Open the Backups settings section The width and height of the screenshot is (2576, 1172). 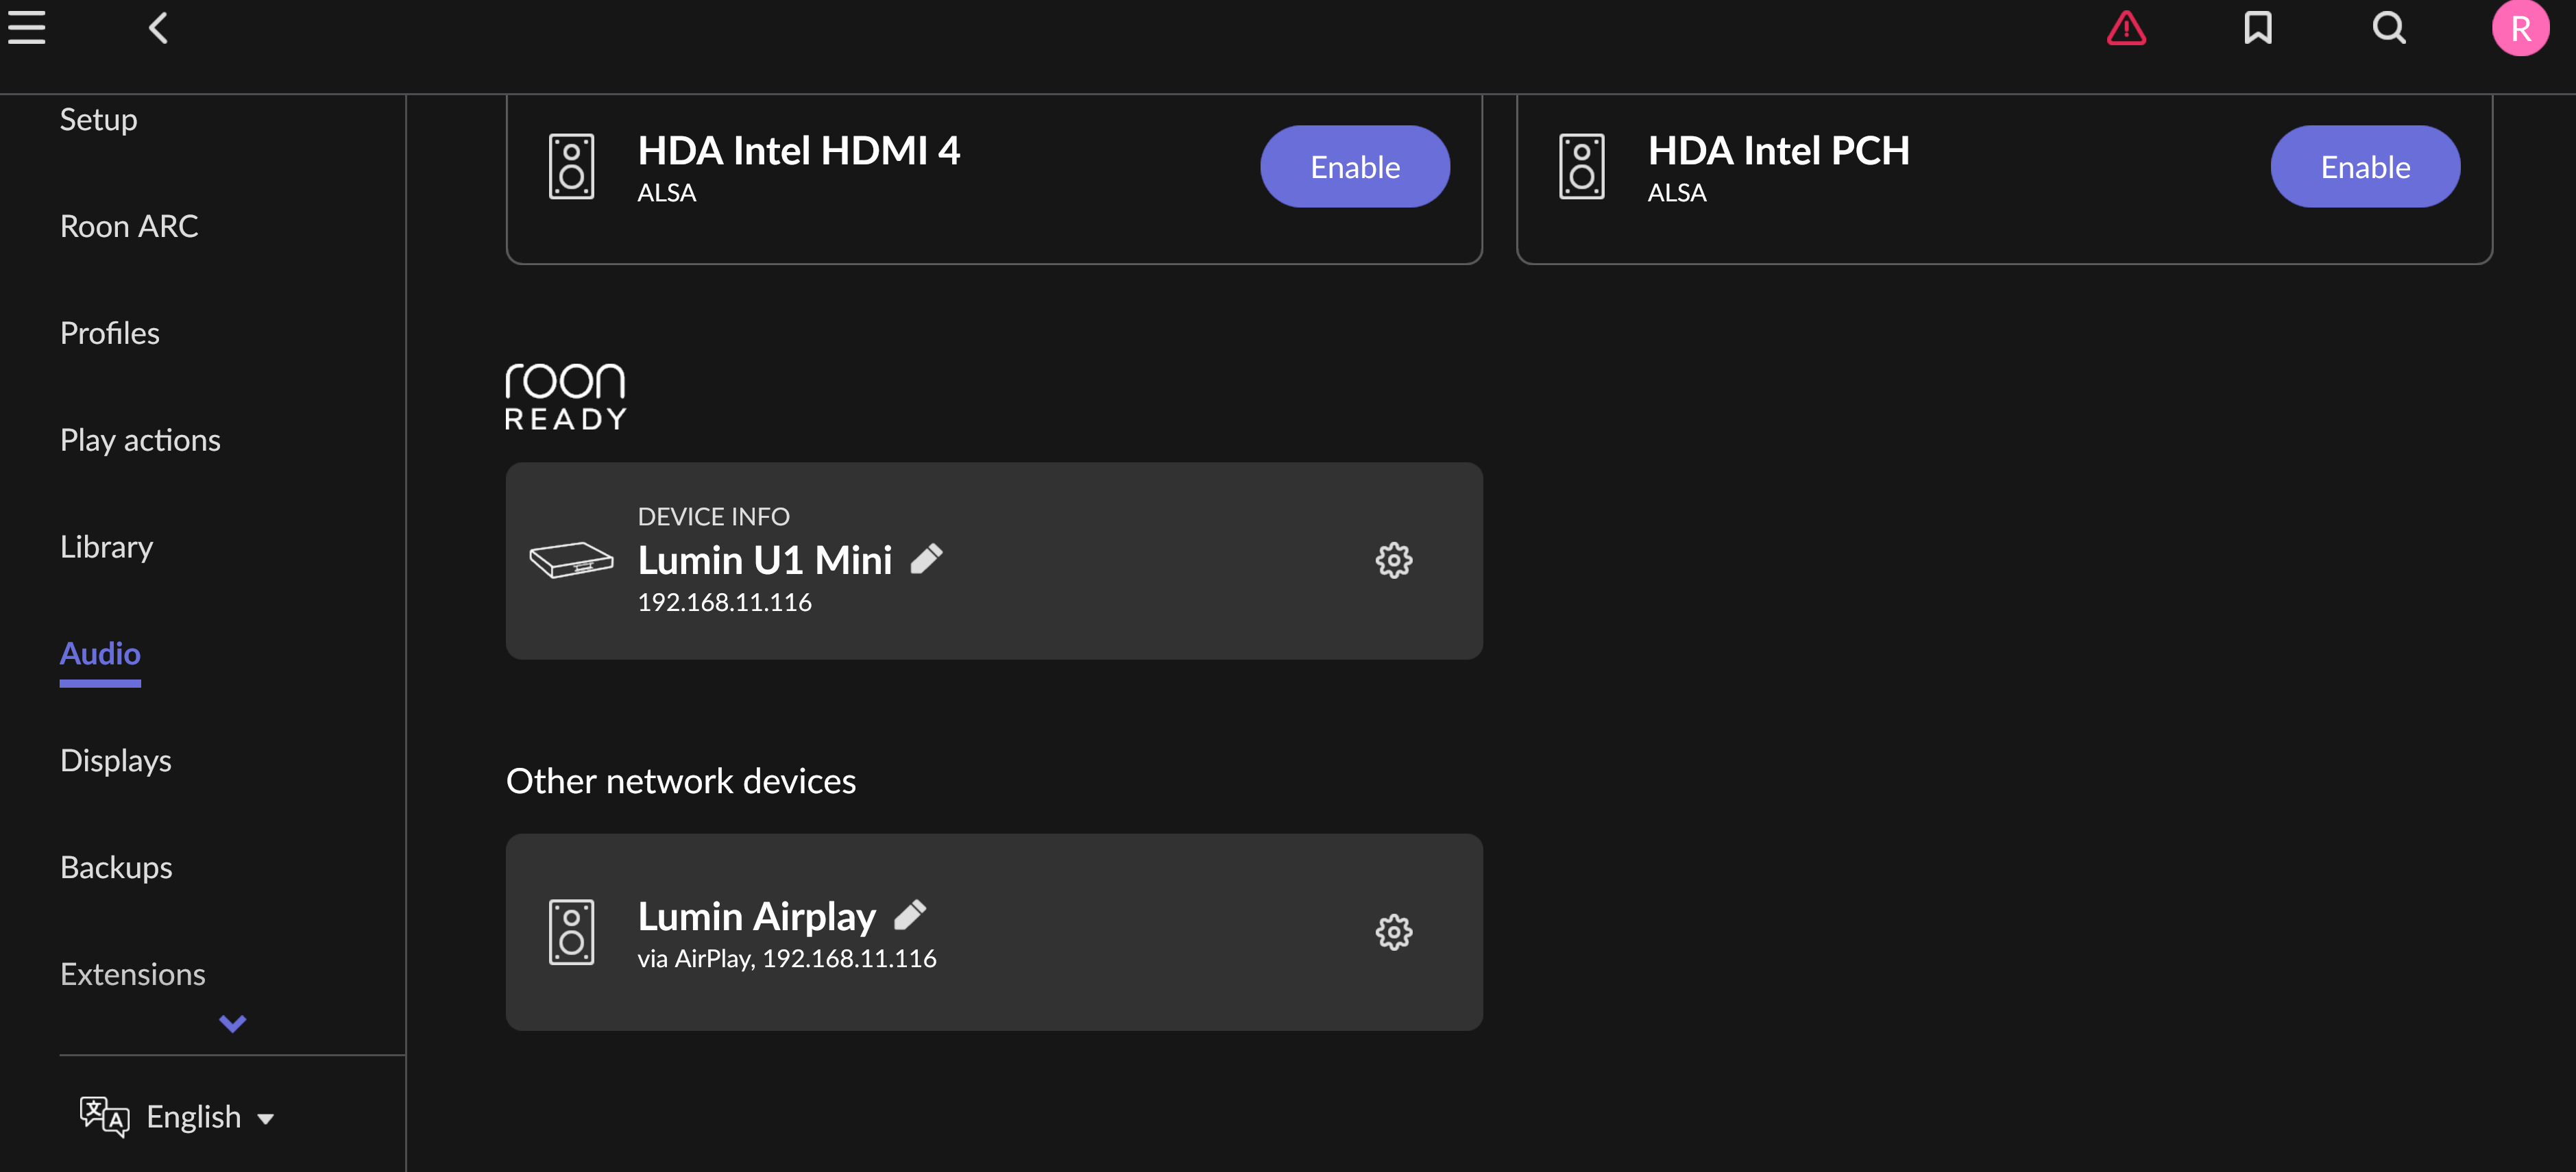[116, 867]
